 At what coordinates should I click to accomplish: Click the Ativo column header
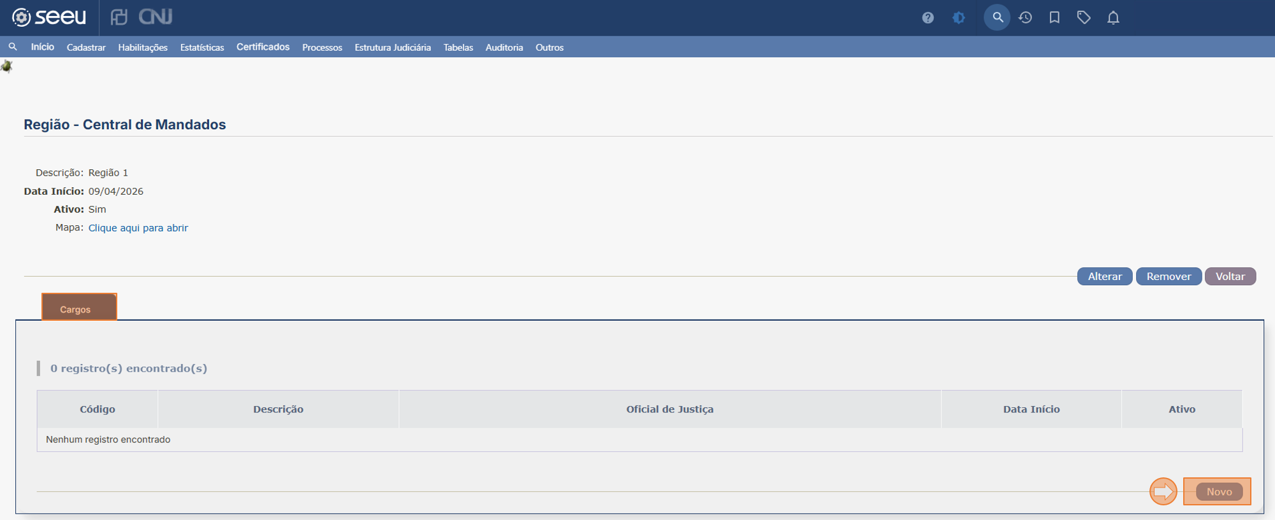tap(1182, 409)
